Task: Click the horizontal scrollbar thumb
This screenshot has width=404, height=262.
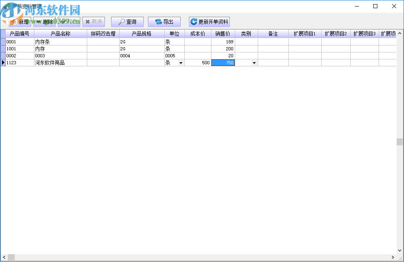Action: [x=11, y=257]
